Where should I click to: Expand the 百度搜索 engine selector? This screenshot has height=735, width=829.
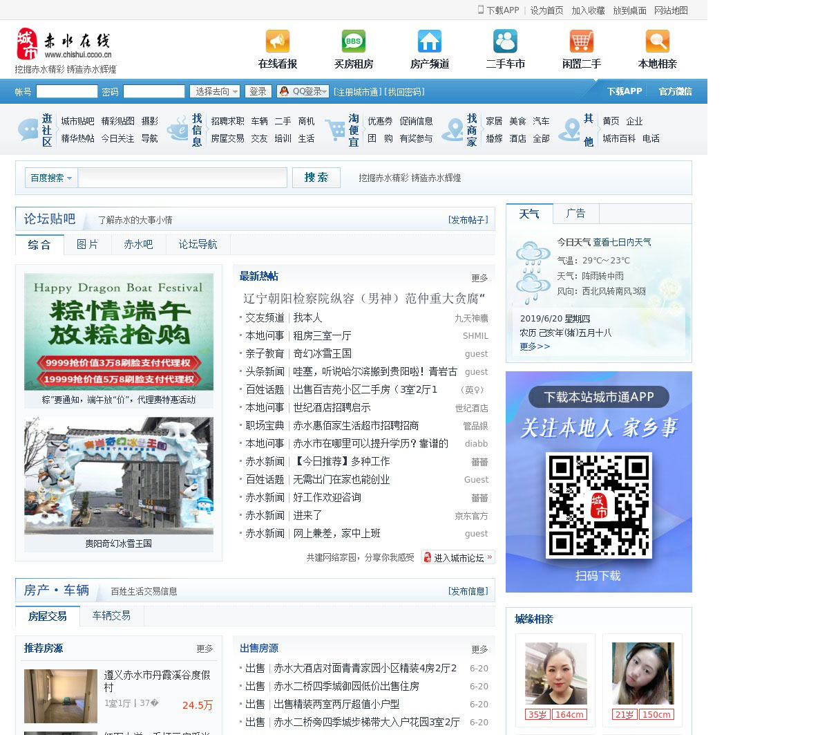click(x=51, y=178)
